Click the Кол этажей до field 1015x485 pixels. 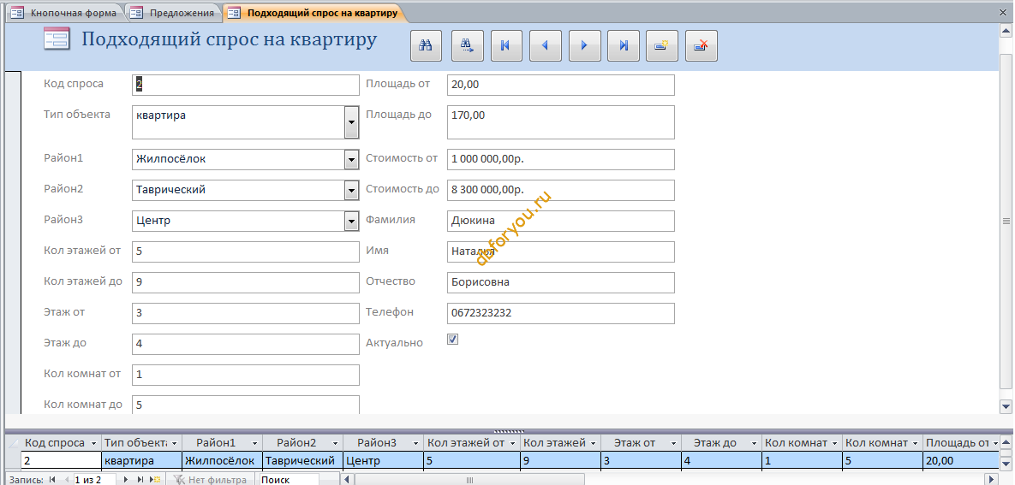click(245, 282)
